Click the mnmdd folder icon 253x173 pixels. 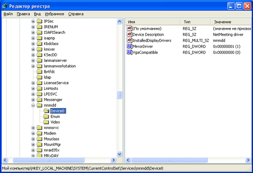point(40,105)
